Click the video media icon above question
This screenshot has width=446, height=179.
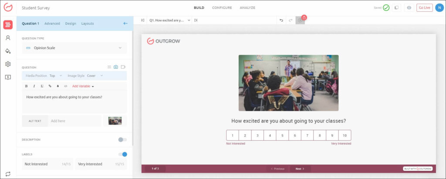click(x=123, y=67)
